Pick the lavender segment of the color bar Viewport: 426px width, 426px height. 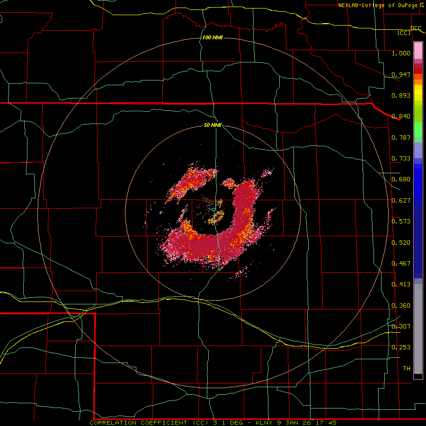(418, 150)
